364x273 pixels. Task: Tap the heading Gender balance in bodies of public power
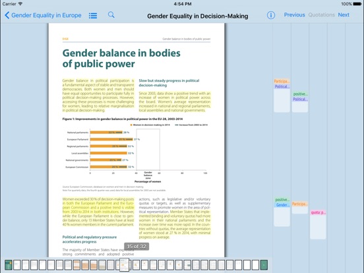[121, 58]
